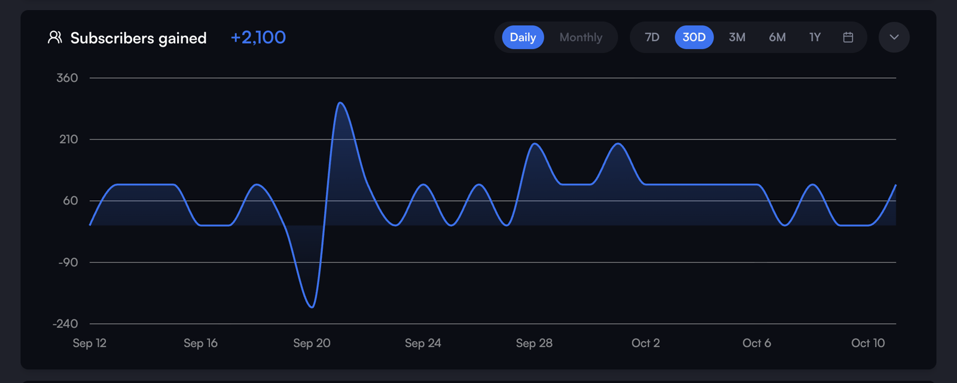The width and height of the screenshot is (957, 383).
Task: Click the 60 y-axis value
Action: click(x=71, y=201)
